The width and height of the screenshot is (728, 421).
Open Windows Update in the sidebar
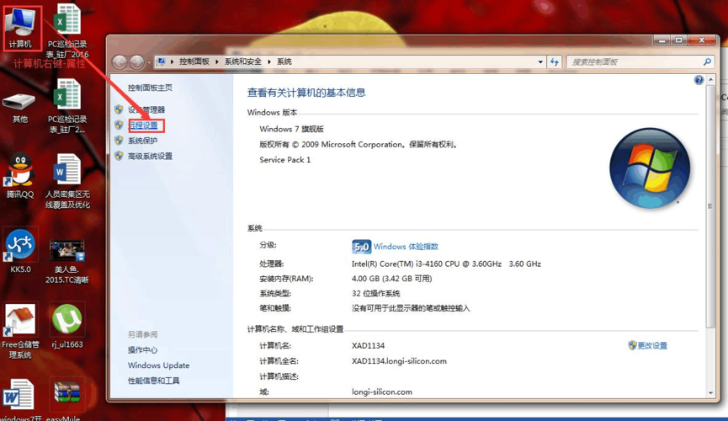click(x=158, y=365)
